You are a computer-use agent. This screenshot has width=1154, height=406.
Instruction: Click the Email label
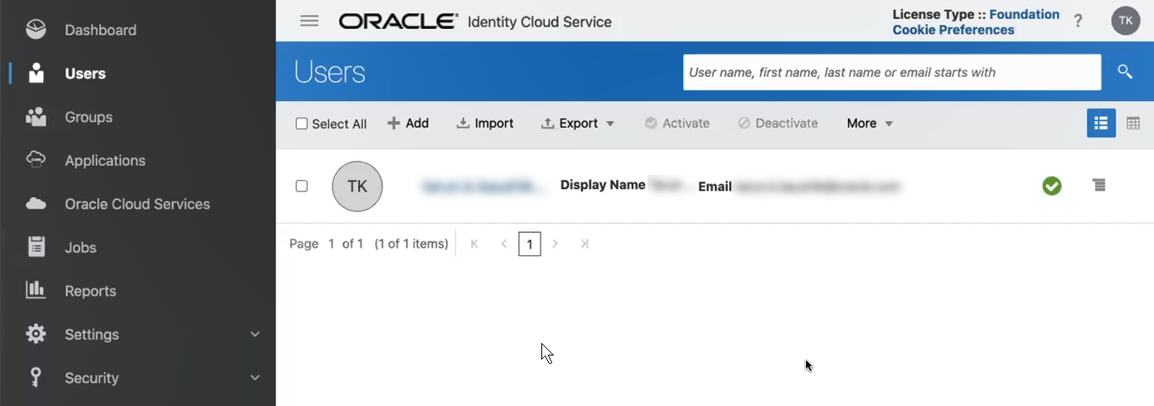click(x=715, y=186)
